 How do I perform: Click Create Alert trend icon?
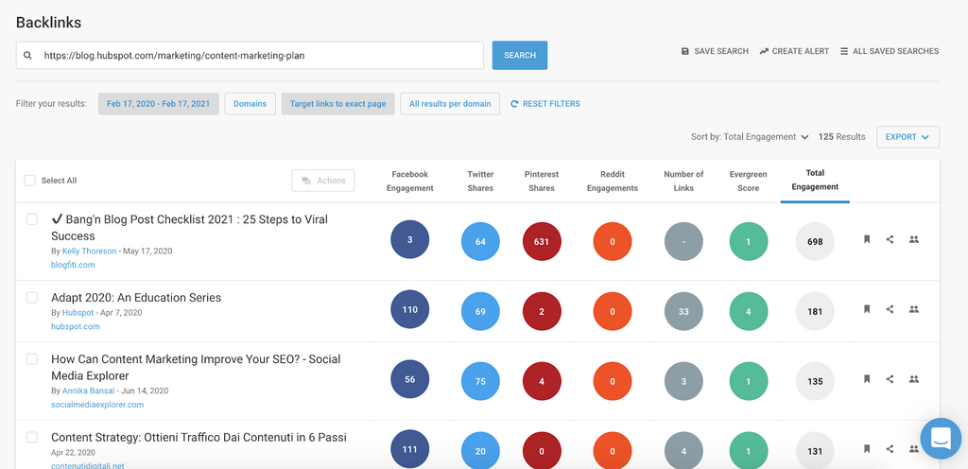tap(764, 51)
